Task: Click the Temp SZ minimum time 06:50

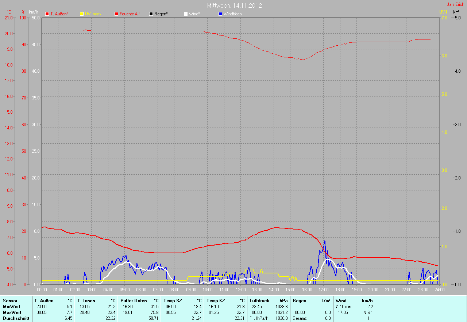Action: 170,307
